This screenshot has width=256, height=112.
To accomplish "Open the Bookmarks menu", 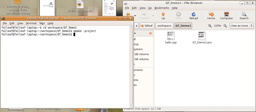I will tap(162, 8).
